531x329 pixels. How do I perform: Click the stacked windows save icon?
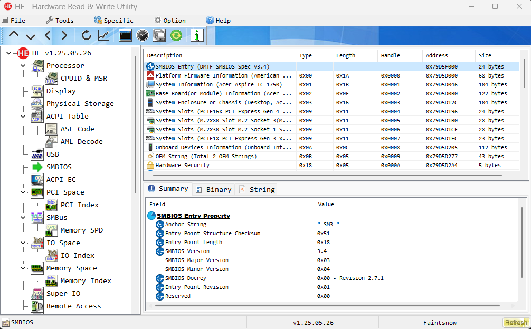[159, 35]
